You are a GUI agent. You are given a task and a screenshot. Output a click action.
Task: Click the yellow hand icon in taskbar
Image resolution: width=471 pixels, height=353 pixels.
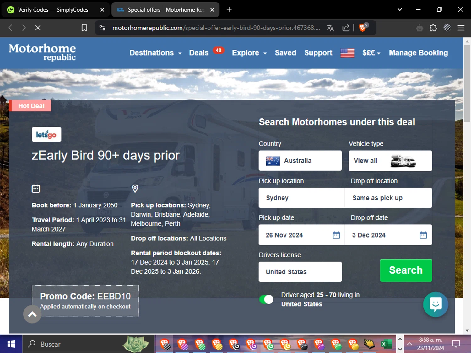tap(369, 344)
